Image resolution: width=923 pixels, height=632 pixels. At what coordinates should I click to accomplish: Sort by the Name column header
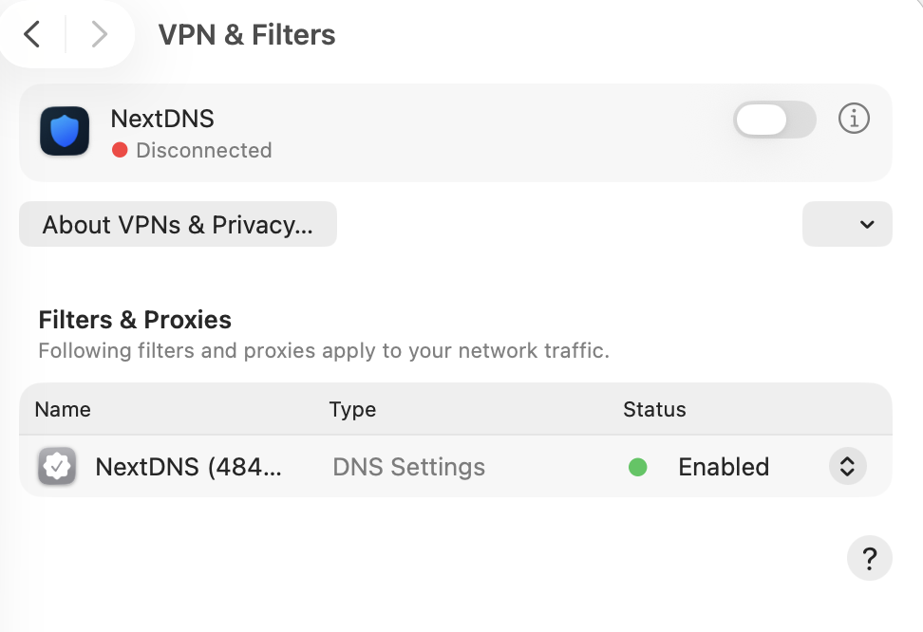(x=63, y=410)
